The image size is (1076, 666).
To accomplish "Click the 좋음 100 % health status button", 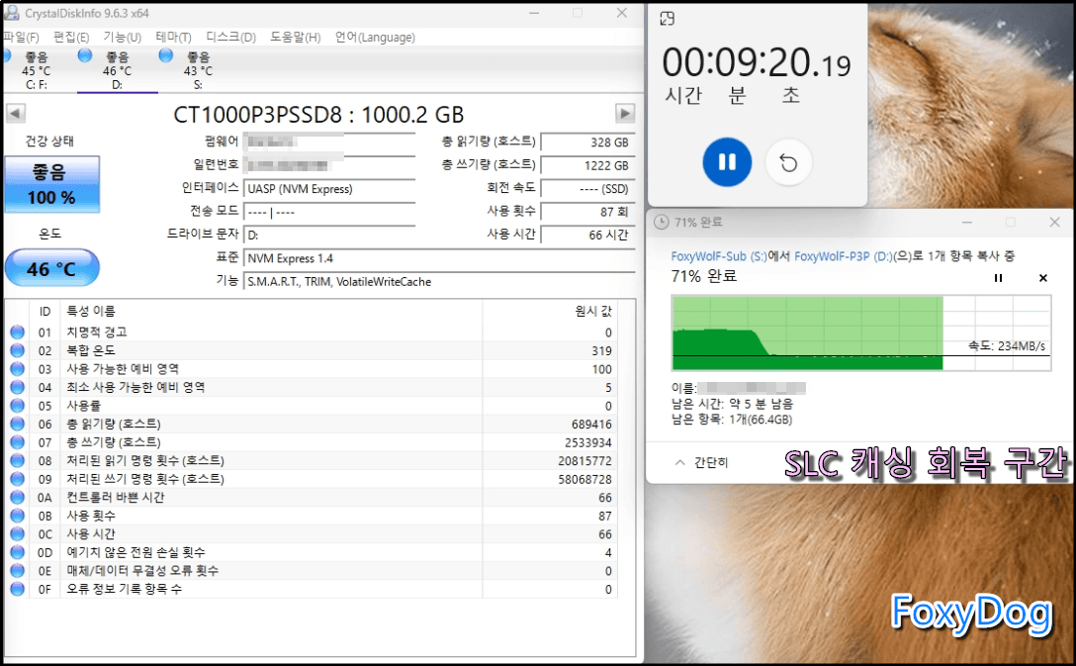I will point(52,185).
